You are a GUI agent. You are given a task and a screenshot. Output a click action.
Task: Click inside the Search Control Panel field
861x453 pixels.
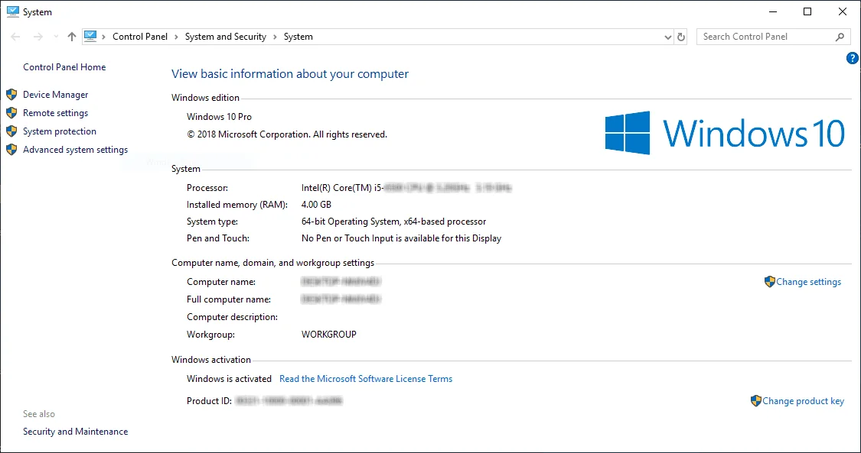point(758,36)
